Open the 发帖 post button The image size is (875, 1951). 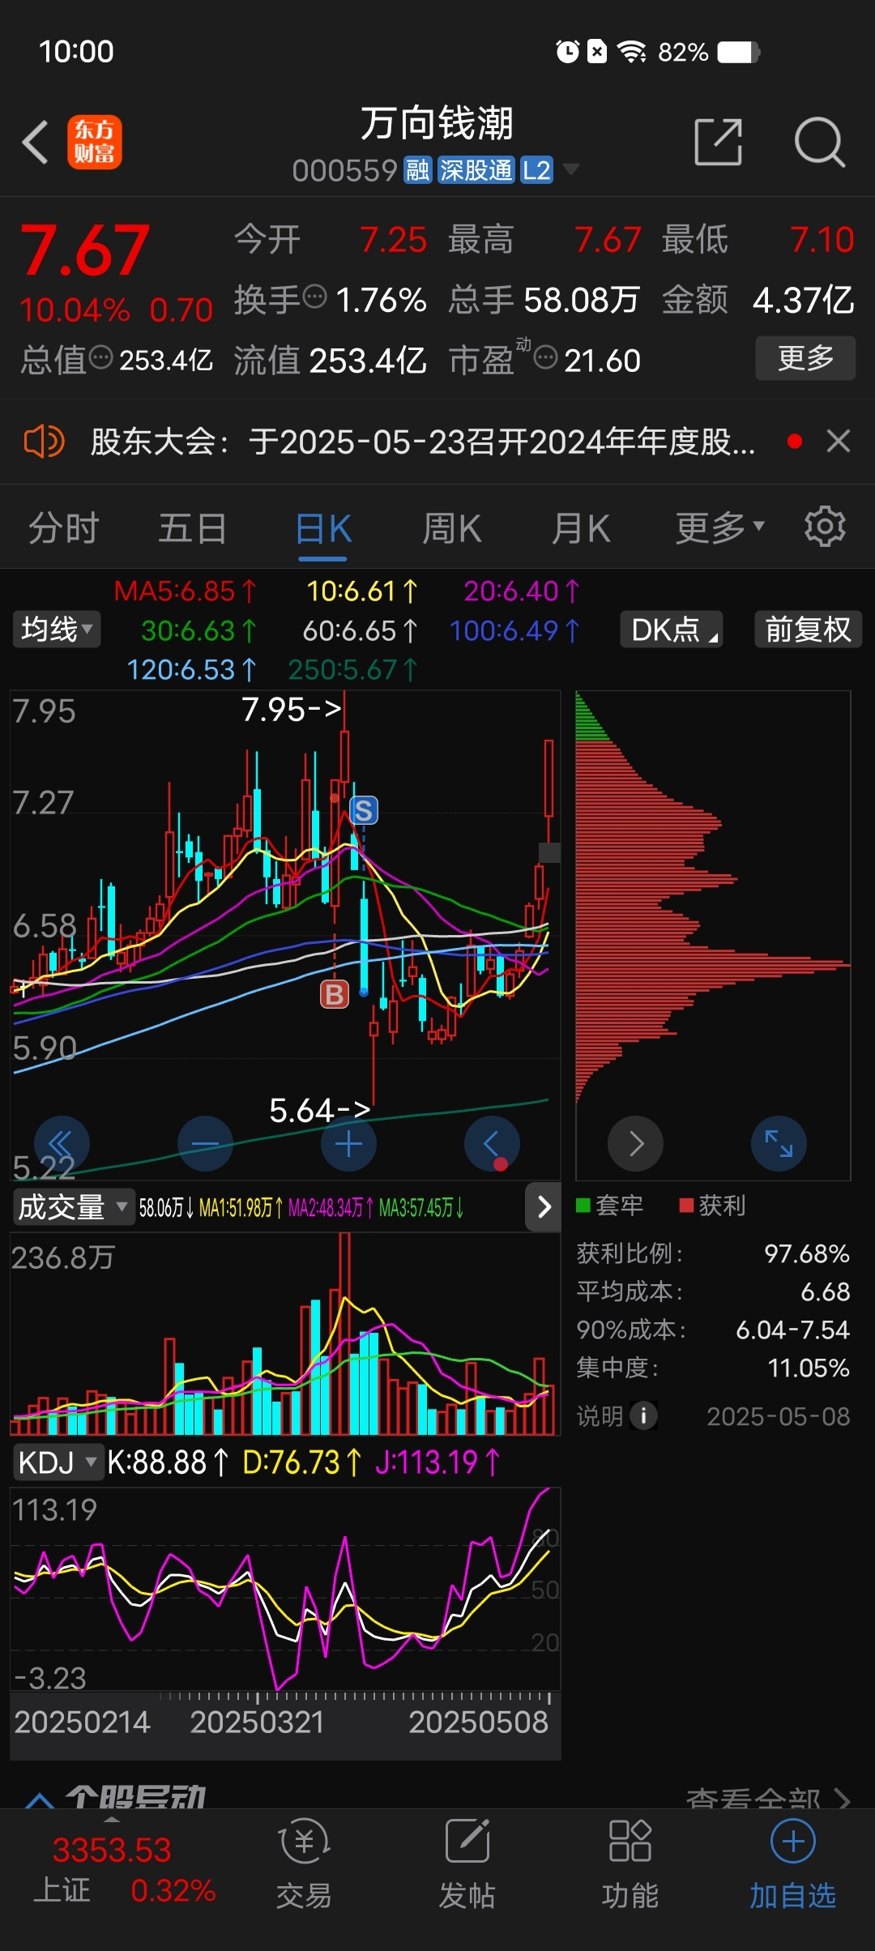pyautogui.click(x=467, y=1863)
